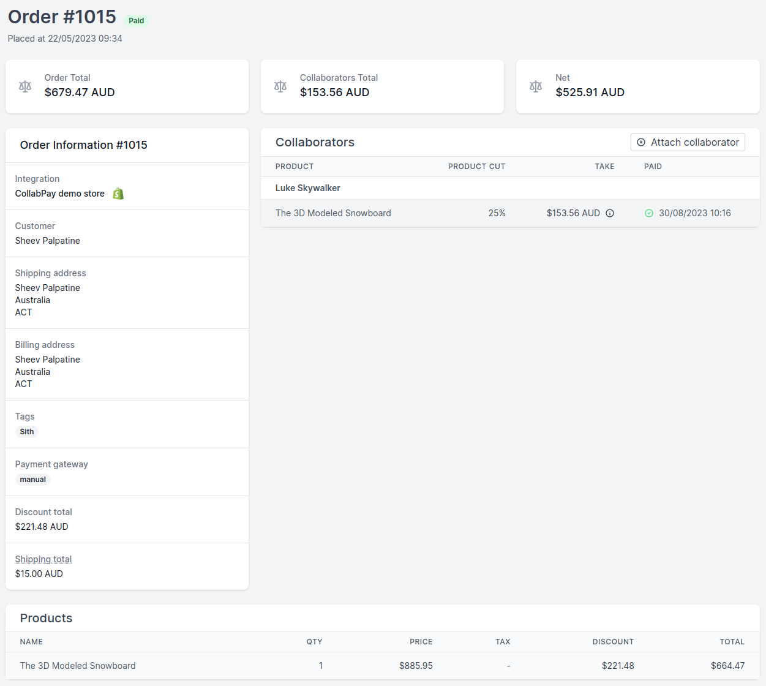Viewport: 766px width, 686px height.
Task: Click the plus icon in Attach collaborator
Action: tap(641, 142)
